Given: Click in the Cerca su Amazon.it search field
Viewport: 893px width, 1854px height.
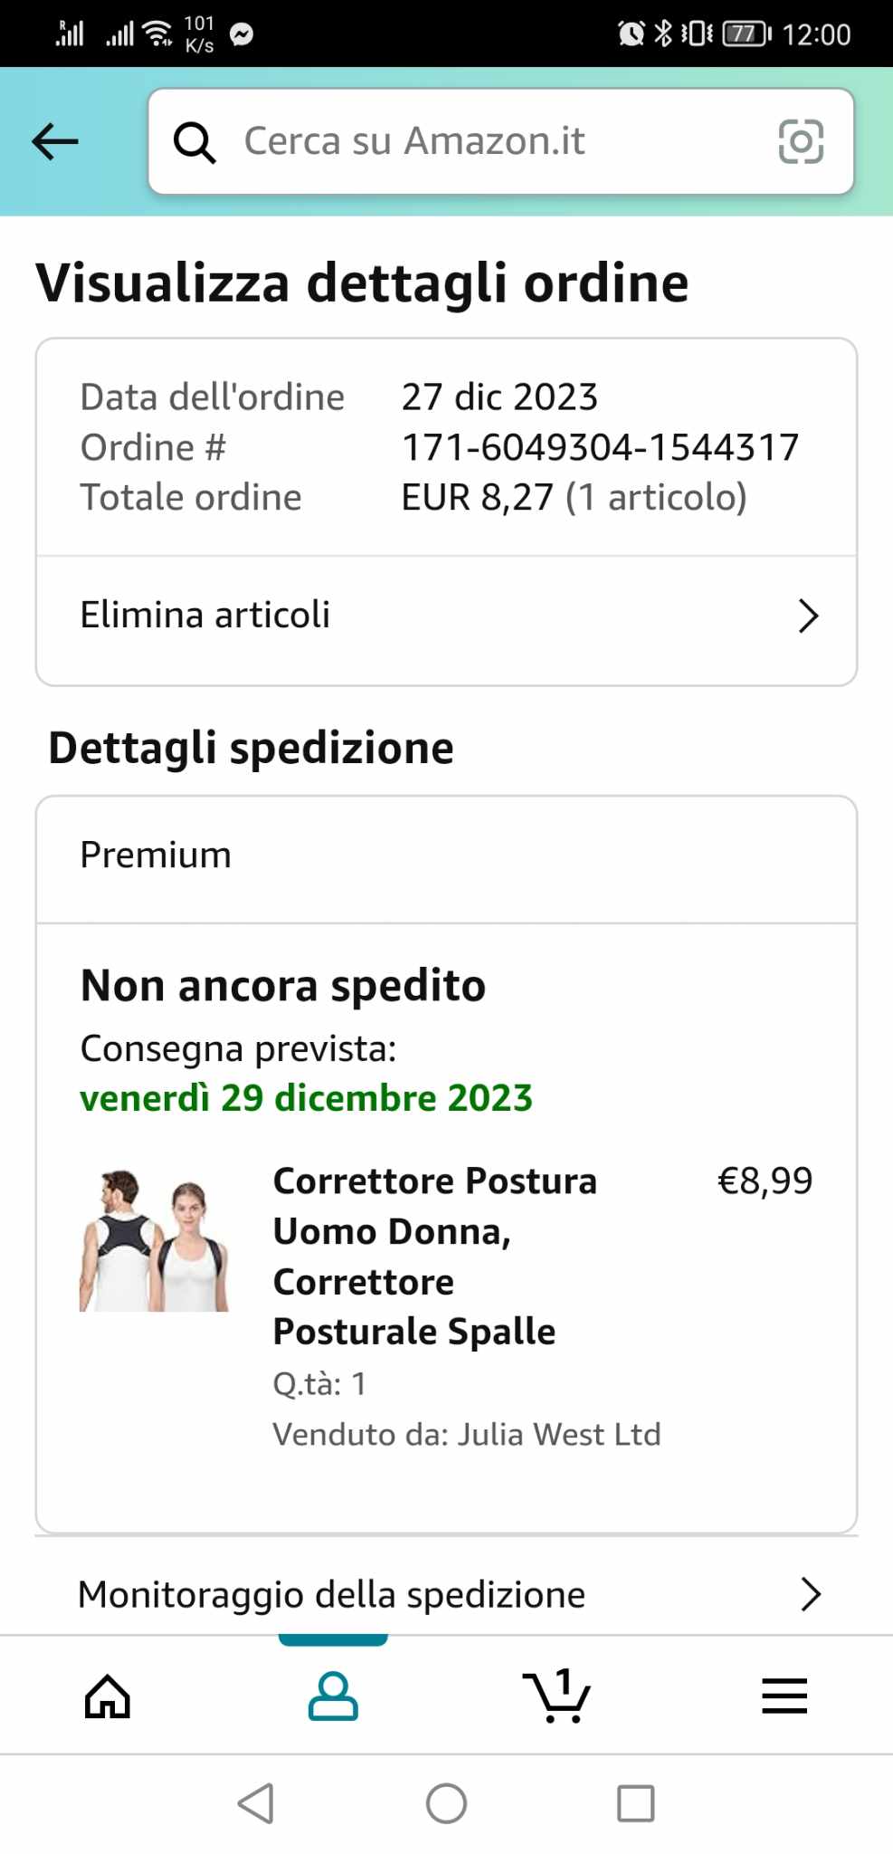Looking at the screenshot, I should [489, 142].
